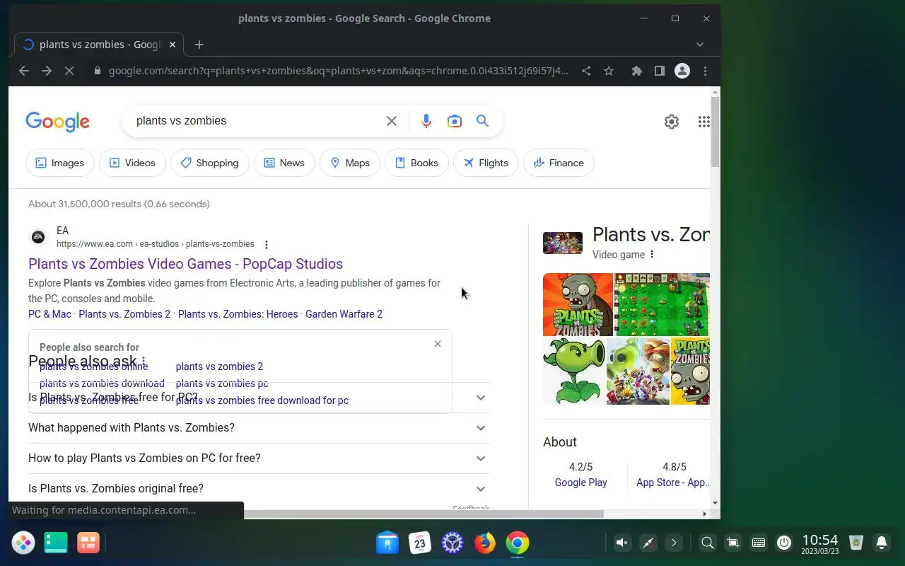Stop loading the page
The width and height of the screenshot is (905, 566).
(x=69, y=71)
